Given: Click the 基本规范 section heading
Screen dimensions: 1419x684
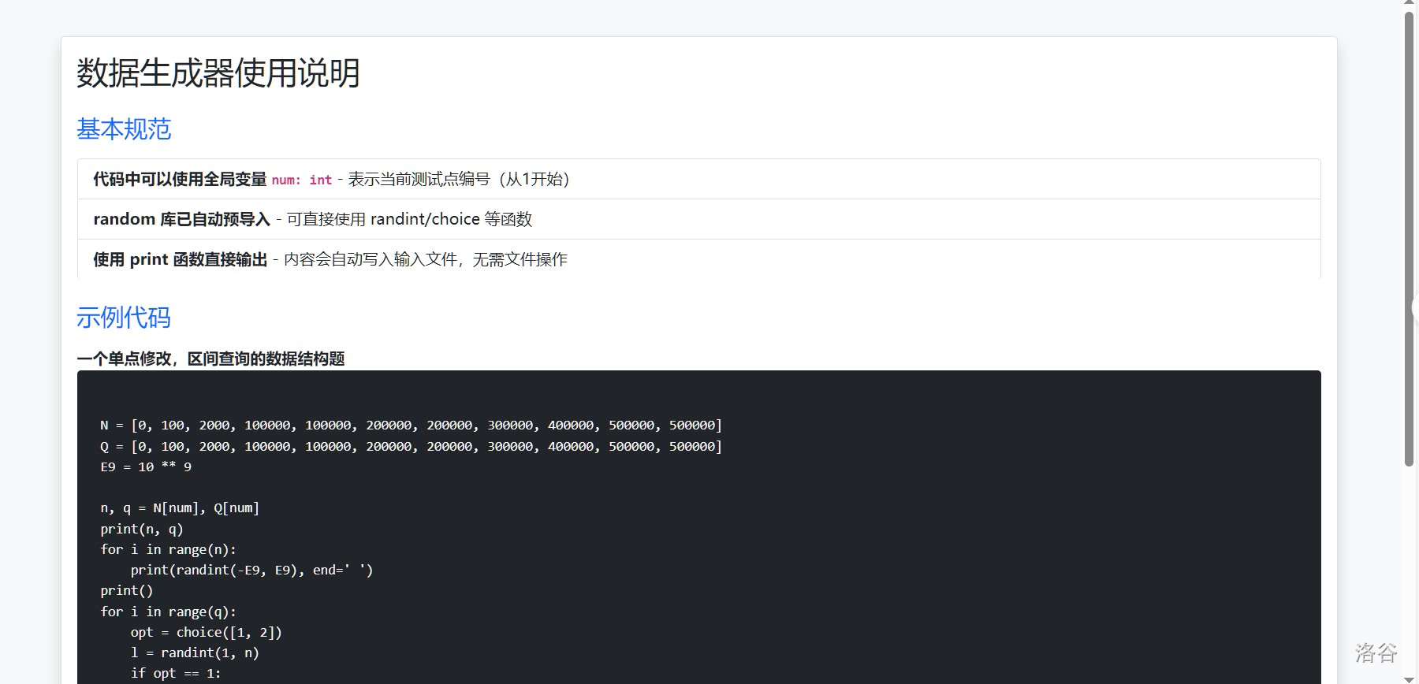Looking at the screenshot, I should pyautogui.click(x=124, y=129).
